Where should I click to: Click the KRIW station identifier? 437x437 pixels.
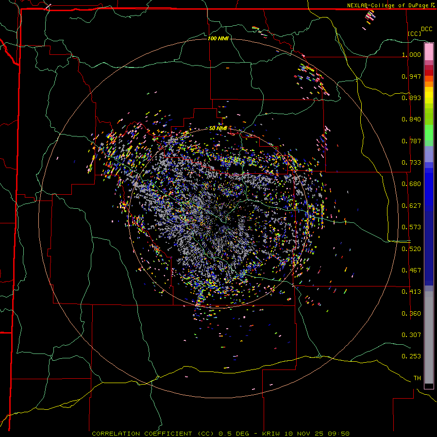271,434
